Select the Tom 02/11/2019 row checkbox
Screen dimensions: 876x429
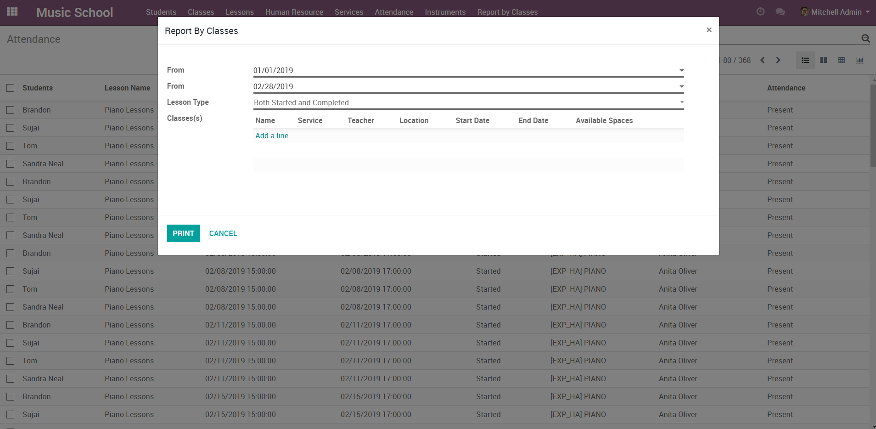coord(11,361)
